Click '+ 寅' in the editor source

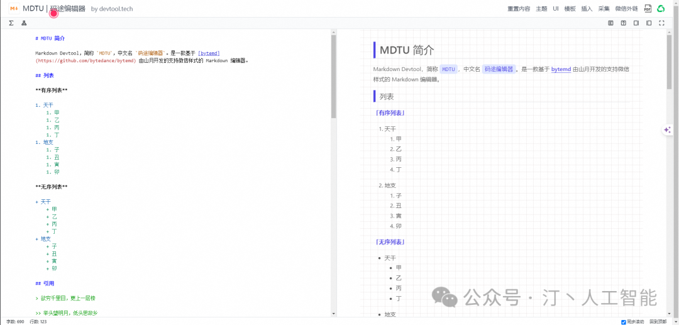[x=52, y=261]
